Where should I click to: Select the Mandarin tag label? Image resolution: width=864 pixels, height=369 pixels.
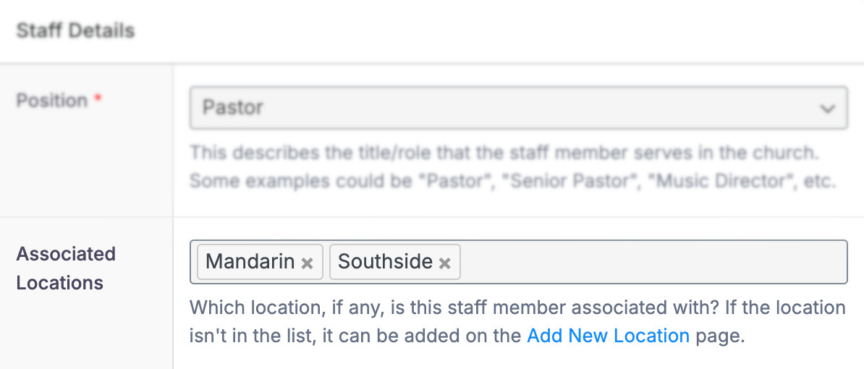point(250,262)
